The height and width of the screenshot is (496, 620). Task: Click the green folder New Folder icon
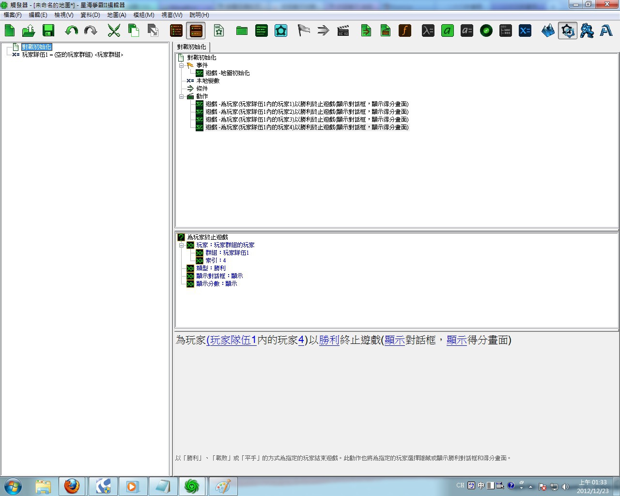pyautogui.click(x=242, y=31)
